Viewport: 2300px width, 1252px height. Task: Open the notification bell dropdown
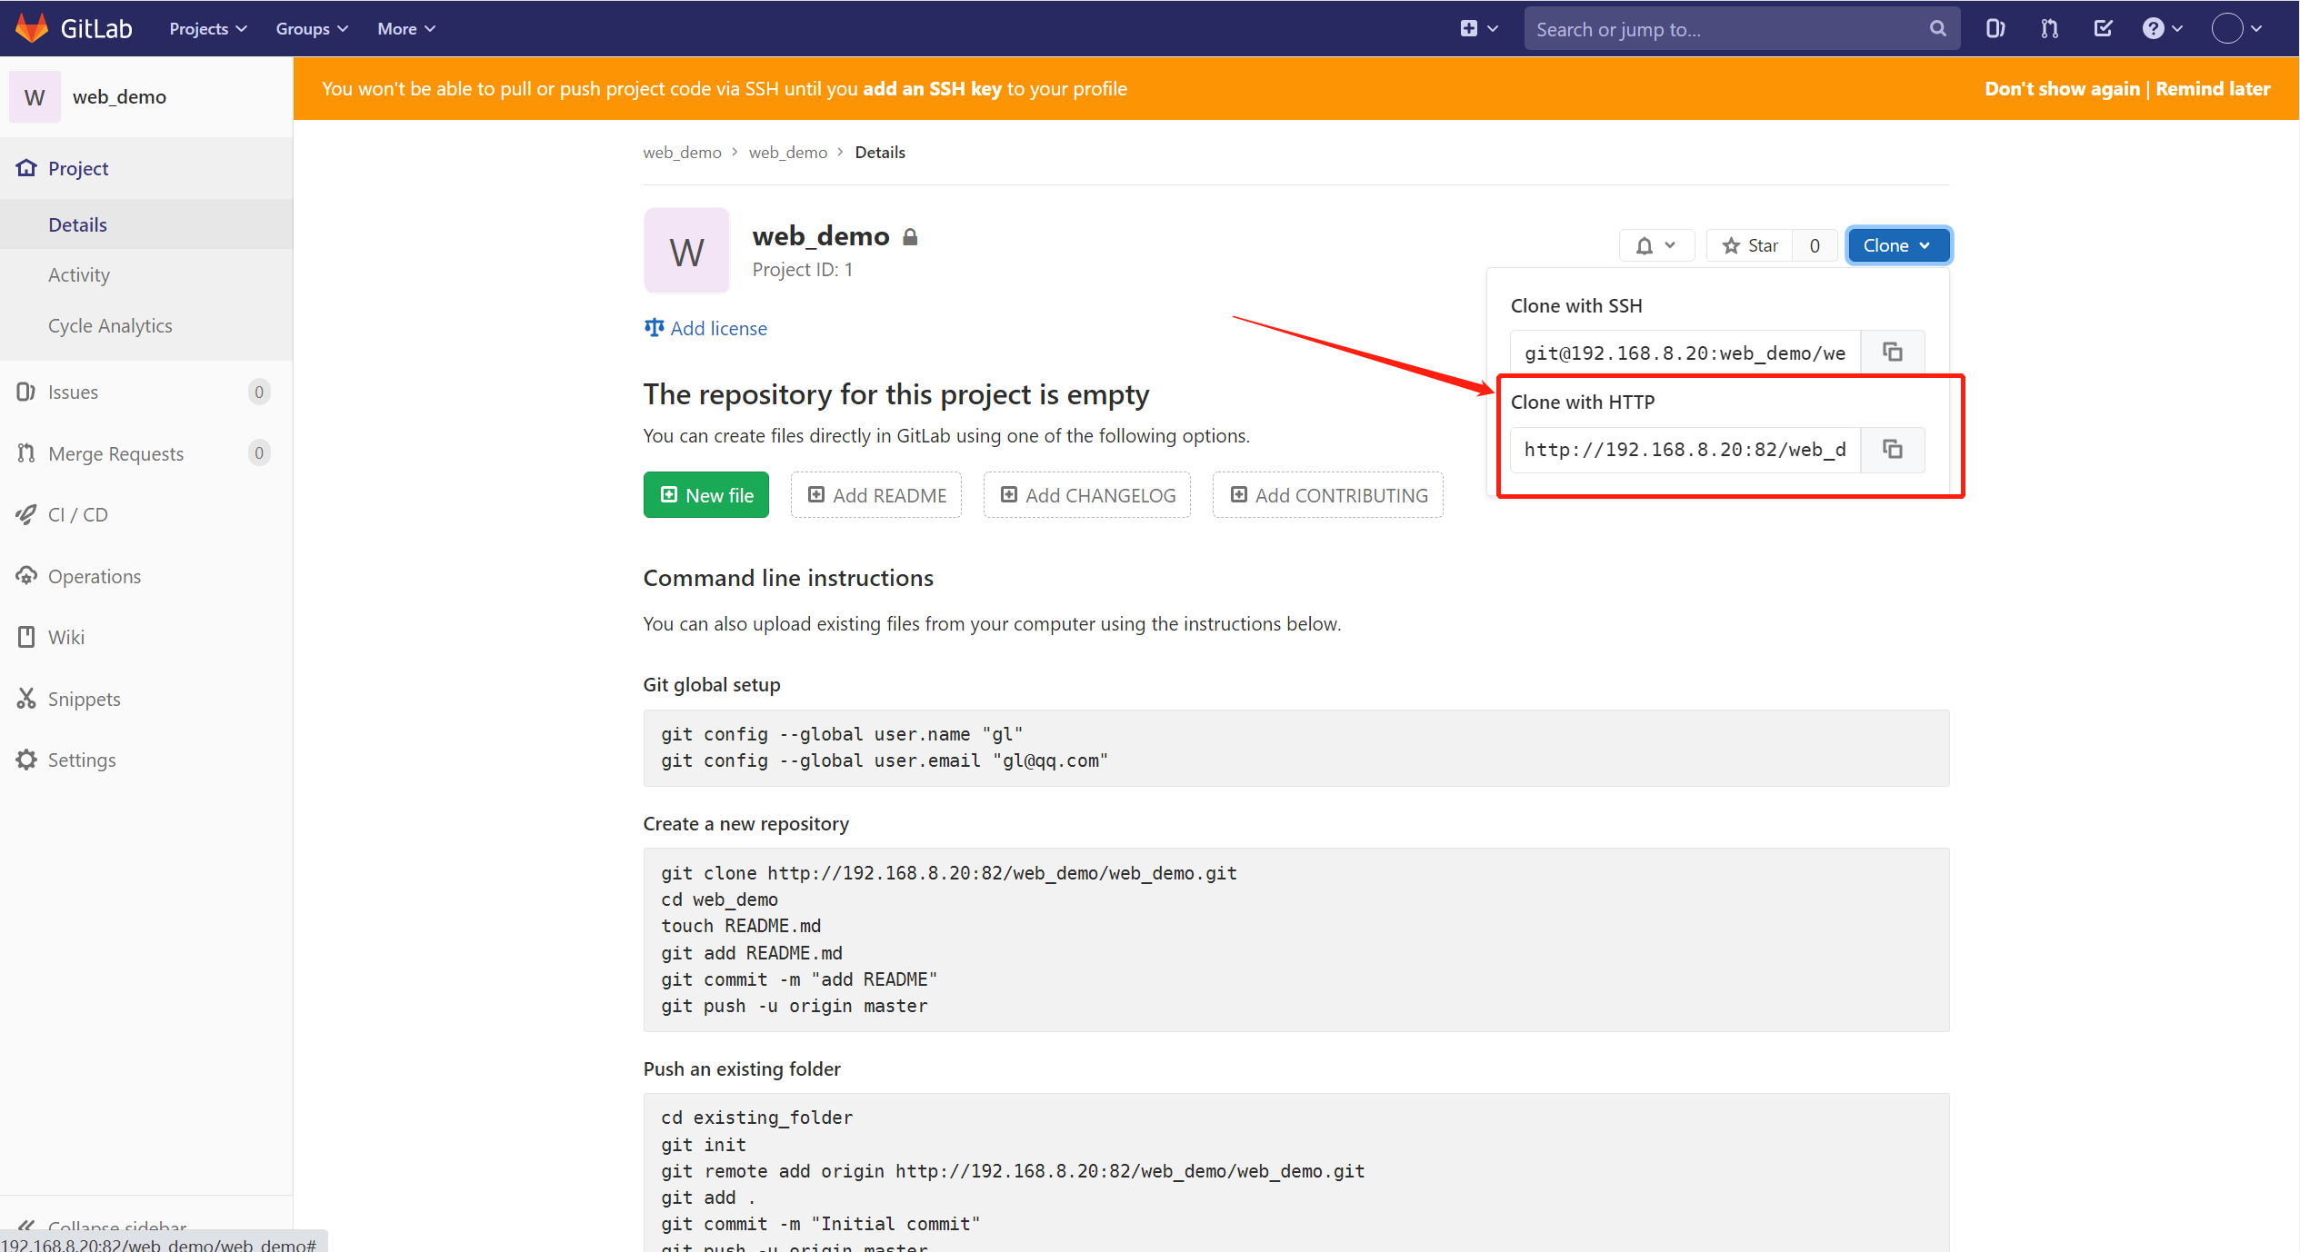point(1655,245)
